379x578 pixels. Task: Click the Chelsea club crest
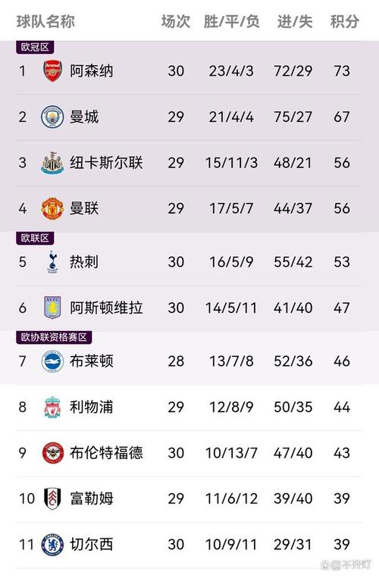tap(52, 544)
